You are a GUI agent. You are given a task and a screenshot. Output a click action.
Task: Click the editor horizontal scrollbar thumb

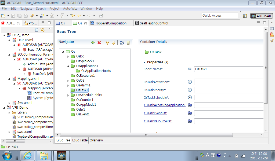[x=146, y=135]
